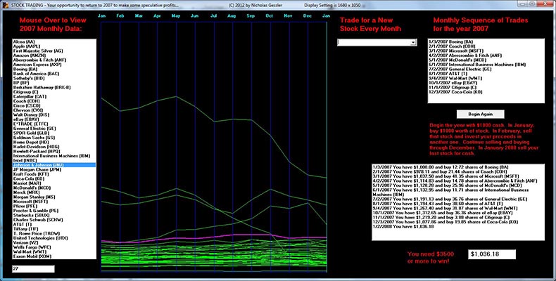Screen dimensions: 556x281
Task: Select JP Morgan Chase (JPM) in the stock list
Action: click(54, 170)
